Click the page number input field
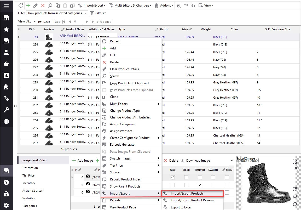Image resolution: width=301 pixels, height=210 pixels. (78, 21)
